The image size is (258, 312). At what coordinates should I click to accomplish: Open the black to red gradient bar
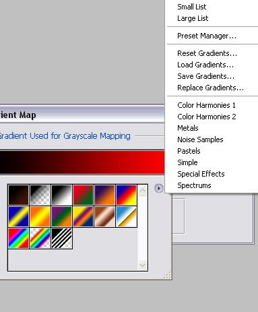coord(82,162)
